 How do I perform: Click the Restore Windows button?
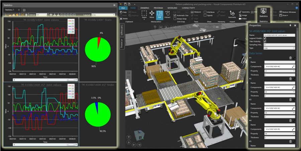pyautogui.click(x=288, y=12)
